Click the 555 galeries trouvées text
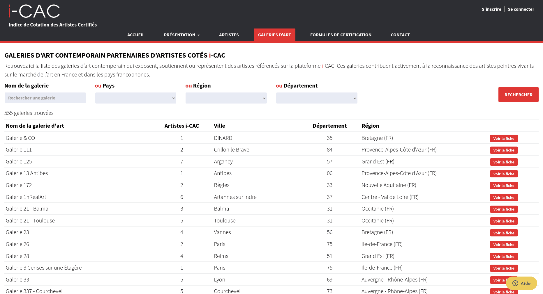 pyautogui.click(x=29, y=113)
